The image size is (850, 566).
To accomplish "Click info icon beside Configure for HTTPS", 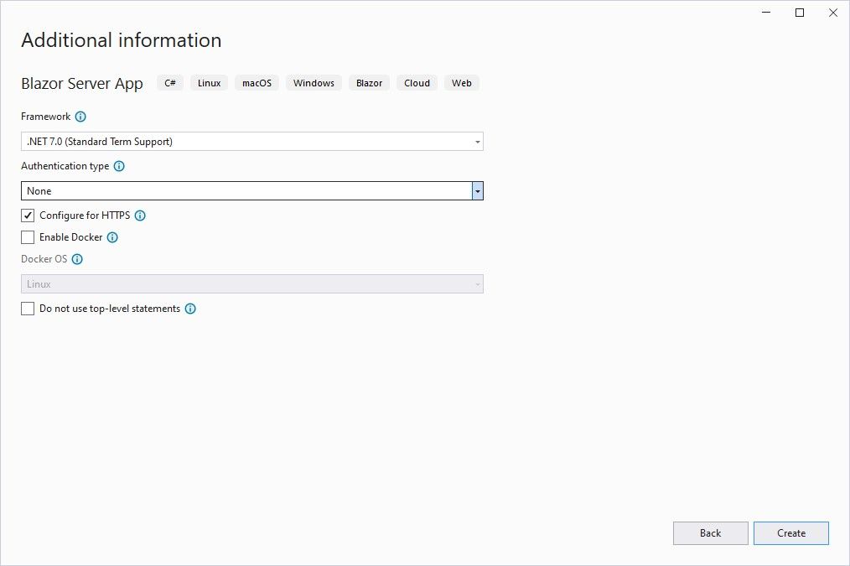I will (140, 215).
